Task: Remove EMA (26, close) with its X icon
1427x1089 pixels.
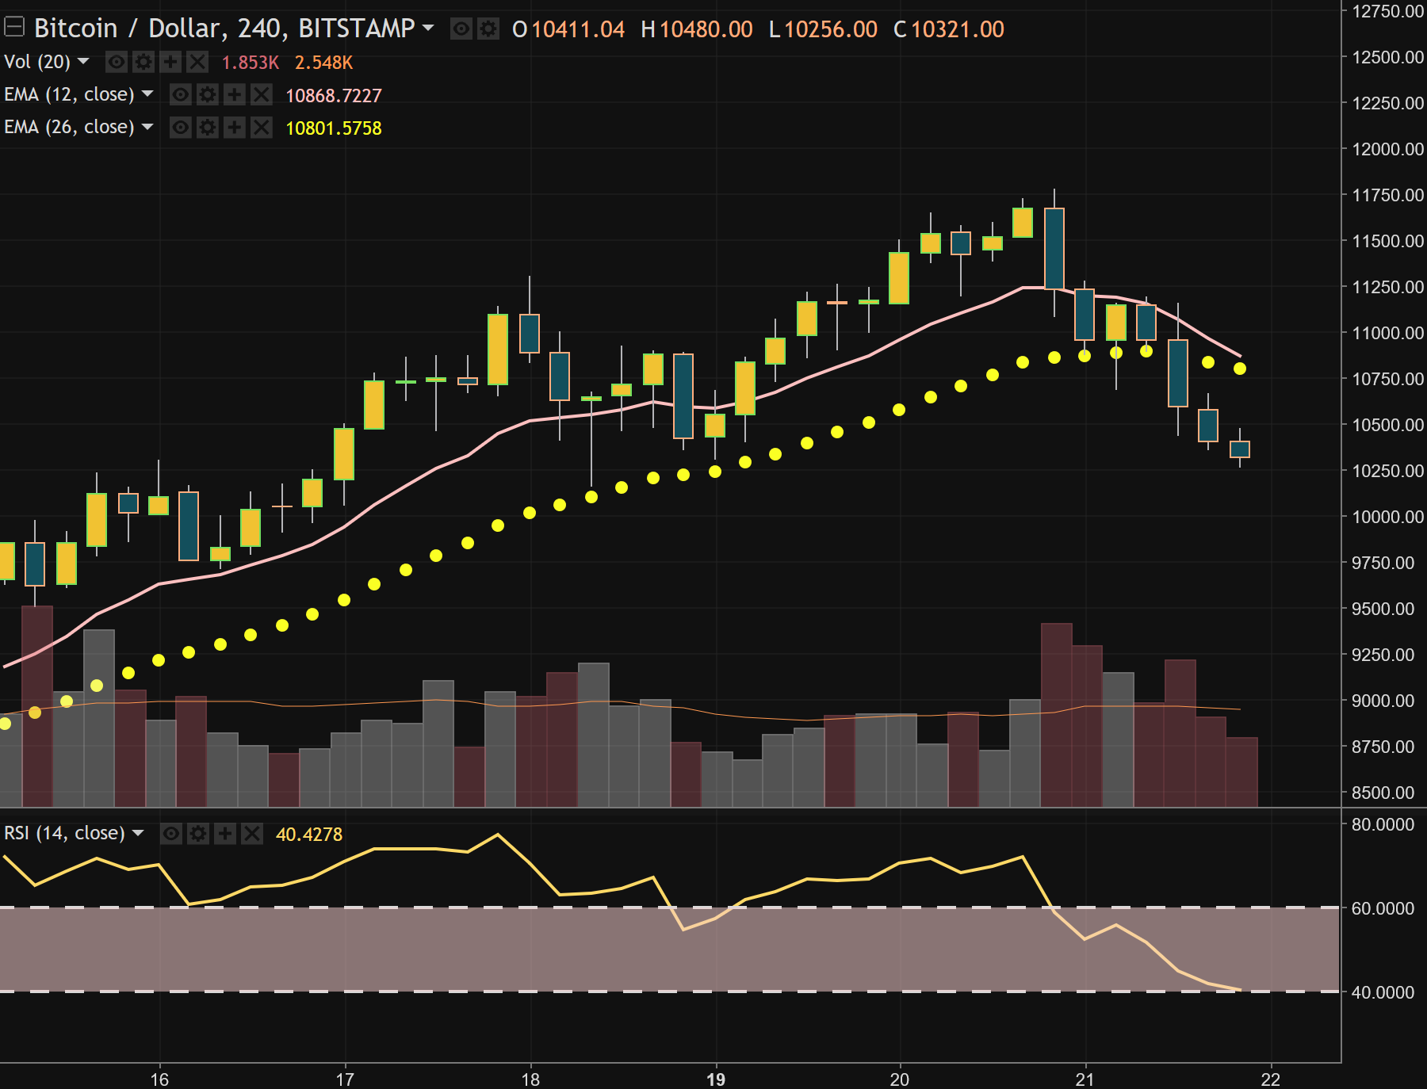Action: 262,128
